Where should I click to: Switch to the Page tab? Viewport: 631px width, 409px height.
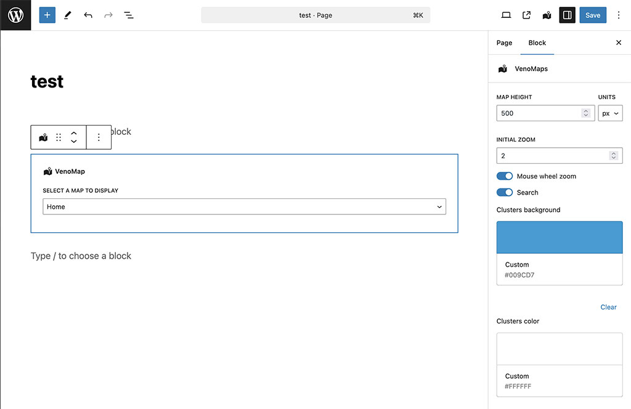[504, 43]
